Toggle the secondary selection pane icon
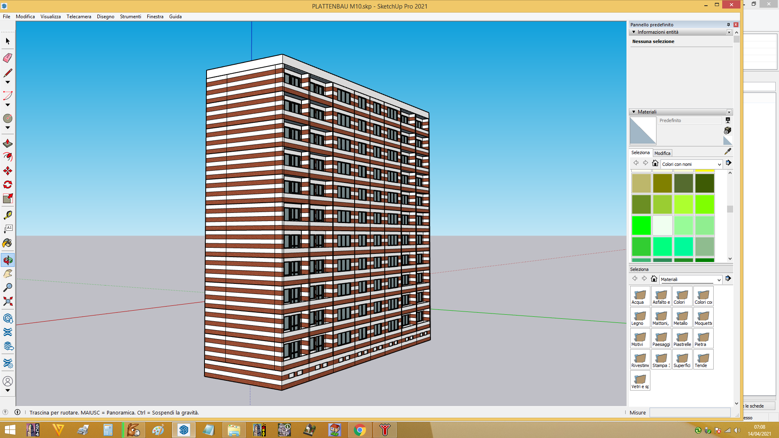Screen dimensions: 779x438 tap(728, 120)
